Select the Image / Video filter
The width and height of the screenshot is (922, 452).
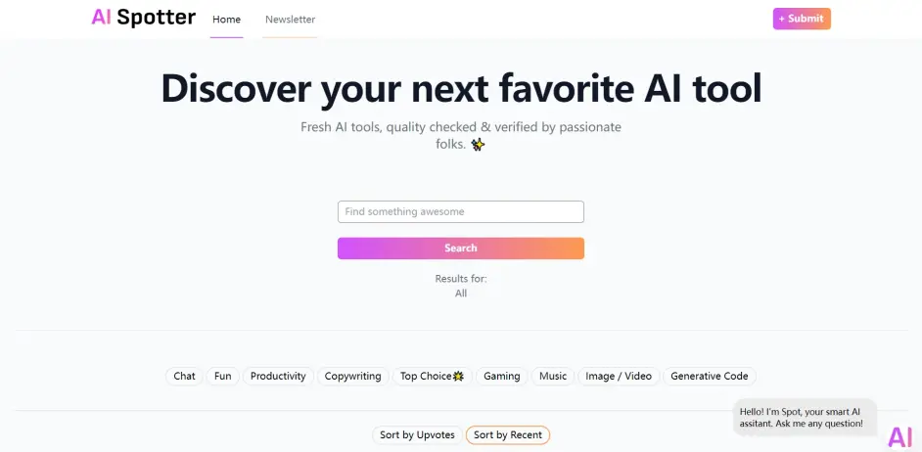[619, 376]
